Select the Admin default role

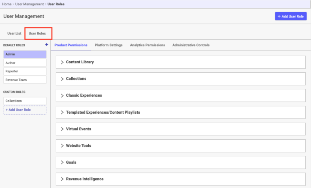[25, 54]
